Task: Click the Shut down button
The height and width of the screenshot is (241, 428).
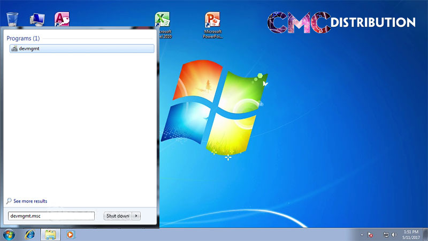Action: [x=118, y=216]
